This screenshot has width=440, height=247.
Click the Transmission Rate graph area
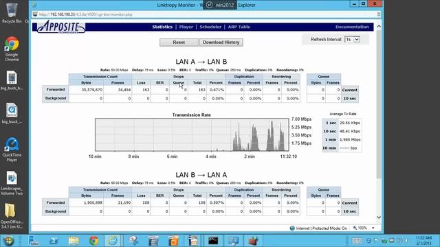click(192, 134)
